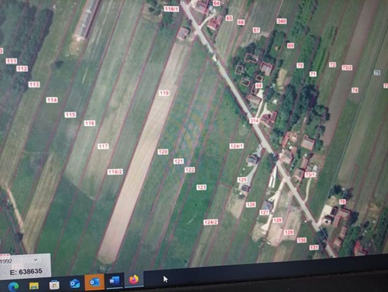The height and width of the screenshot is (292, 388).
Task: Click parcel label 112
Action: tap(22, 69)
